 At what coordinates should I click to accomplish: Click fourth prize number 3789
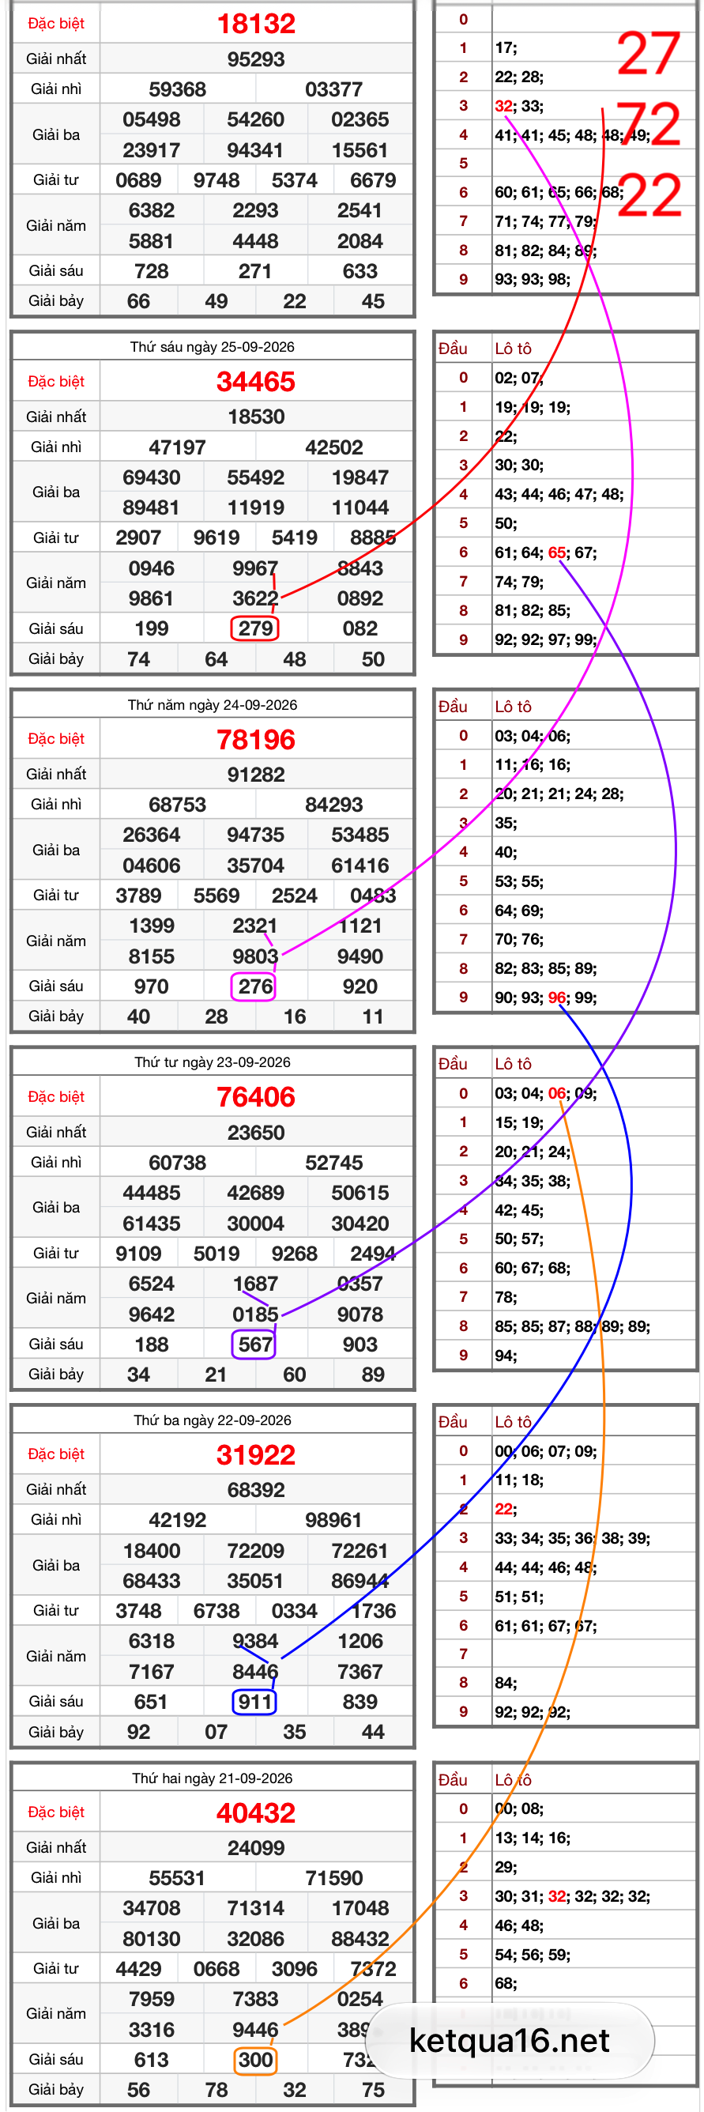click(138, 896)
